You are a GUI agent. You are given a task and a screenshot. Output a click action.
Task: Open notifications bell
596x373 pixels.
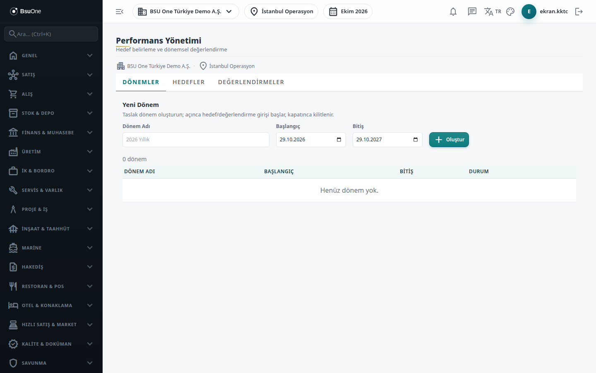pyautogui.click(x=453, y=12)
